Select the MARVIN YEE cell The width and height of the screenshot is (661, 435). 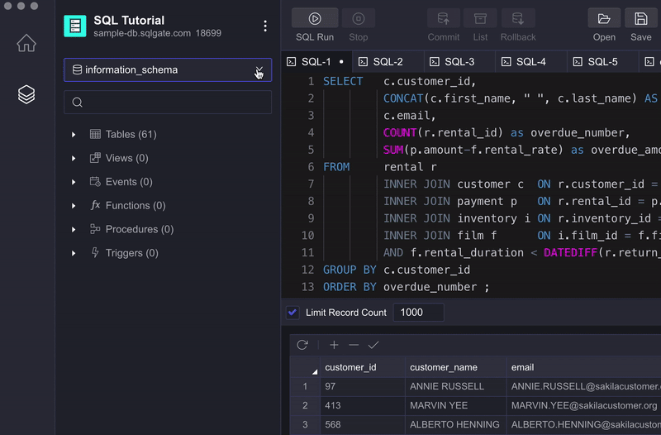[456, 405]
